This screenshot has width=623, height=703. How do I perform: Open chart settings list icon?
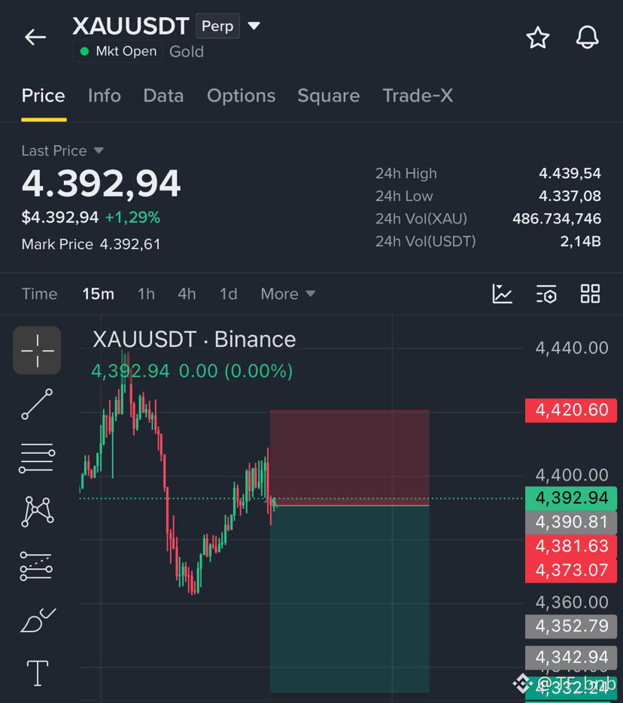pos(546,294)
